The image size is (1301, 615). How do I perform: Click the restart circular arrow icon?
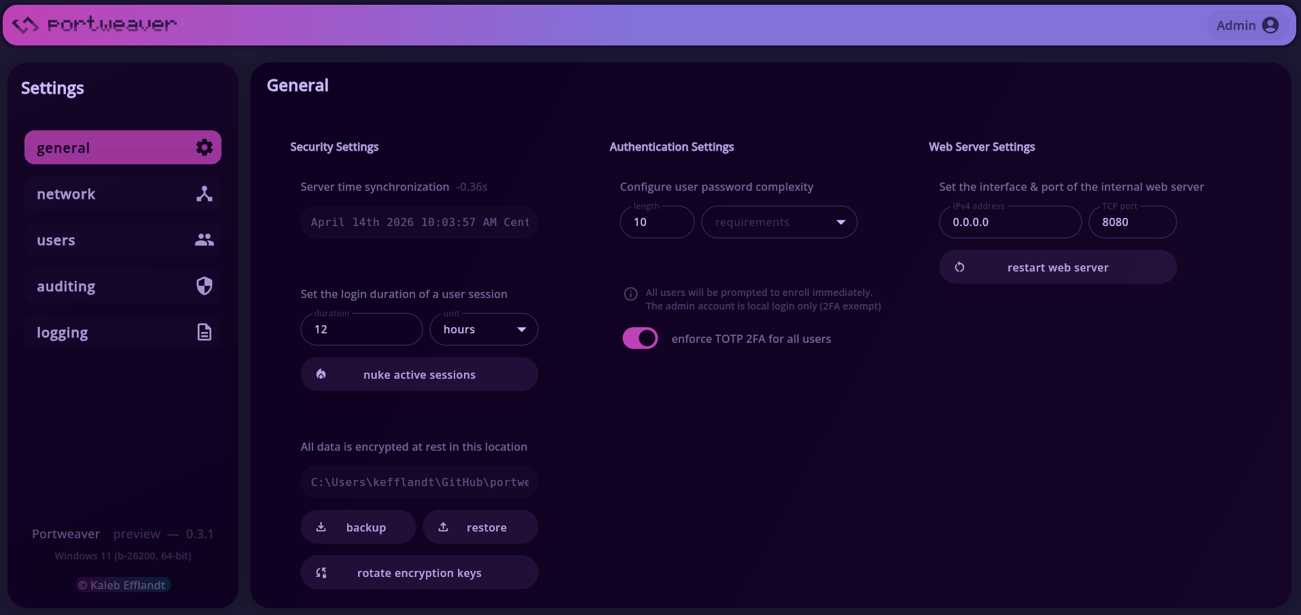(x=959, y=267)
